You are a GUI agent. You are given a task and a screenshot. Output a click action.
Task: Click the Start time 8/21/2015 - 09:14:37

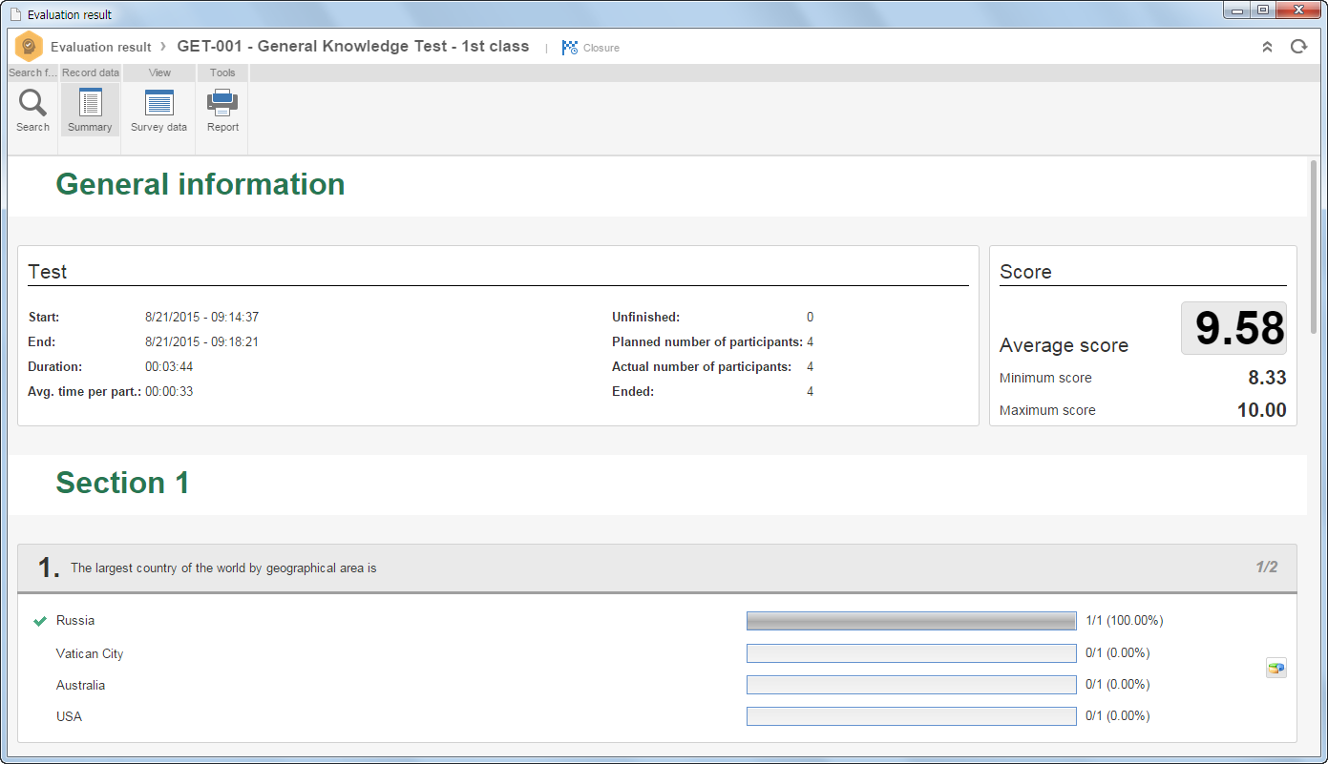202,317
